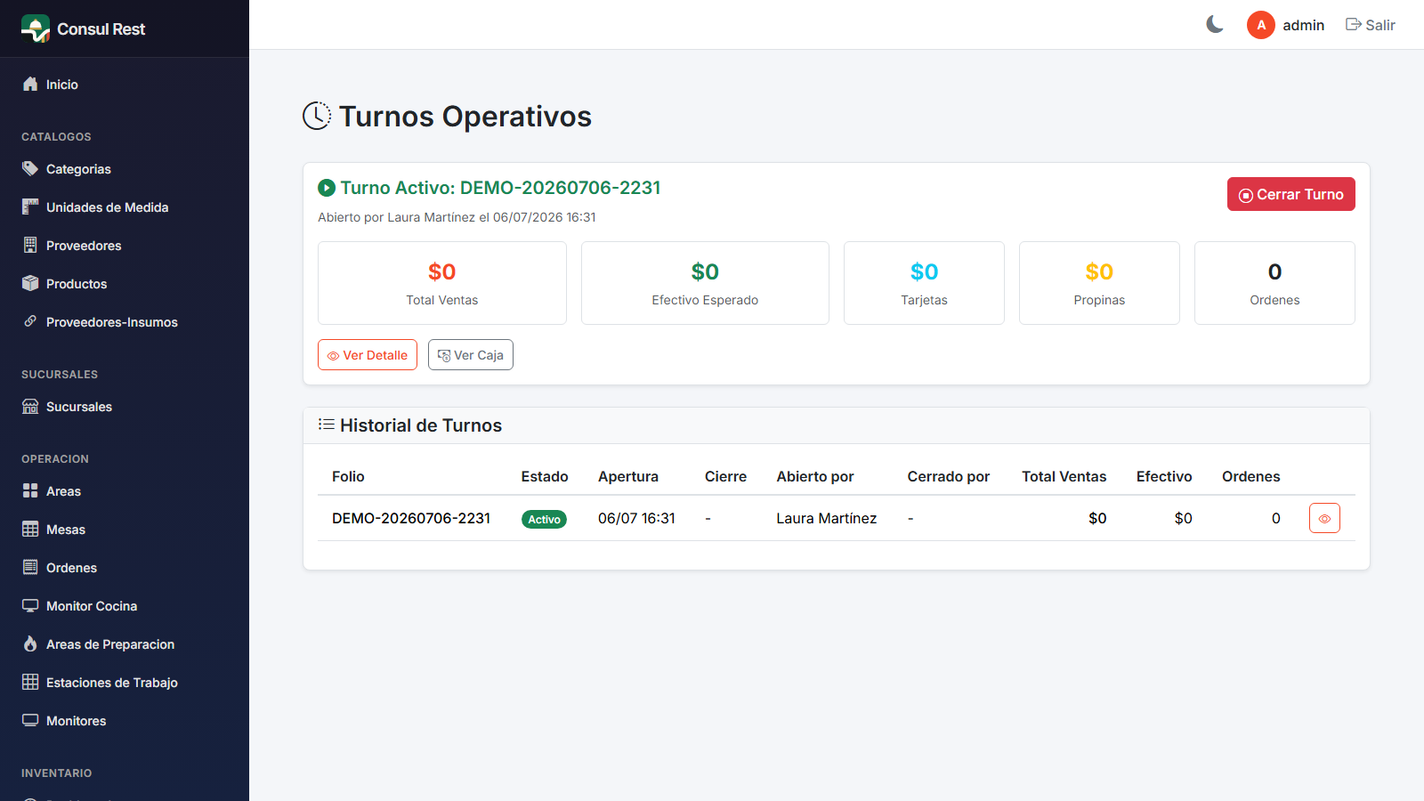View shift row details via eye icon
This screenshot has height=801, width=1424.
(1324, 518)
